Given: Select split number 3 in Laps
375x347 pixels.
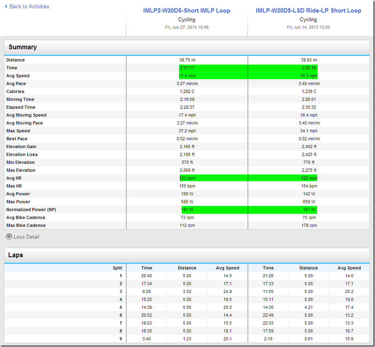Looking at the screenshot, I should click(120, 291).
